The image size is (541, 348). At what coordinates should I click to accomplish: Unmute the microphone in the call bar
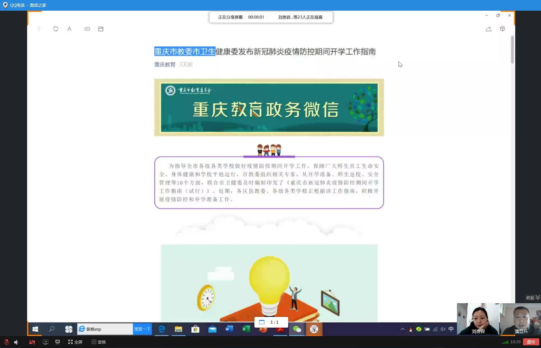pos(6,342)
